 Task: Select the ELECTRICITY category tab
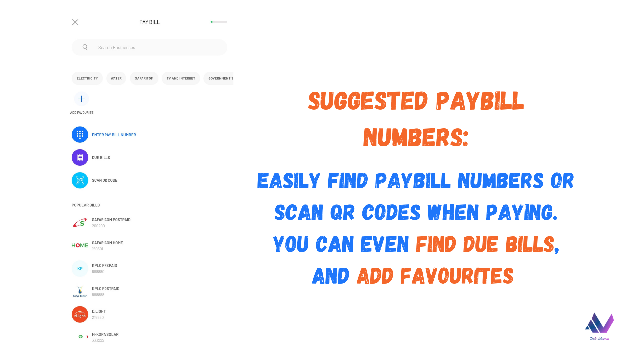(x=87, y=78)
